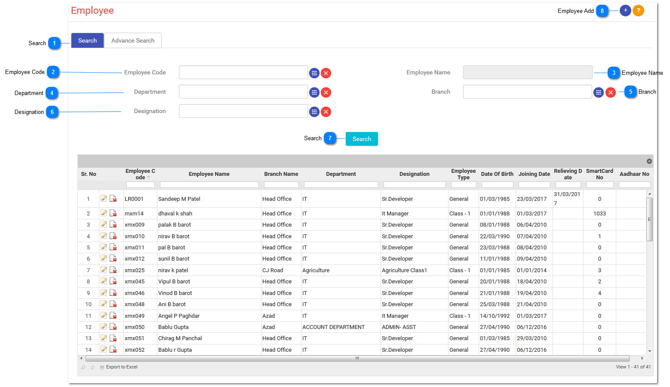Screen dimensions: 670x387
Task: Click into the Designation input field
Action: coord(243,111)
